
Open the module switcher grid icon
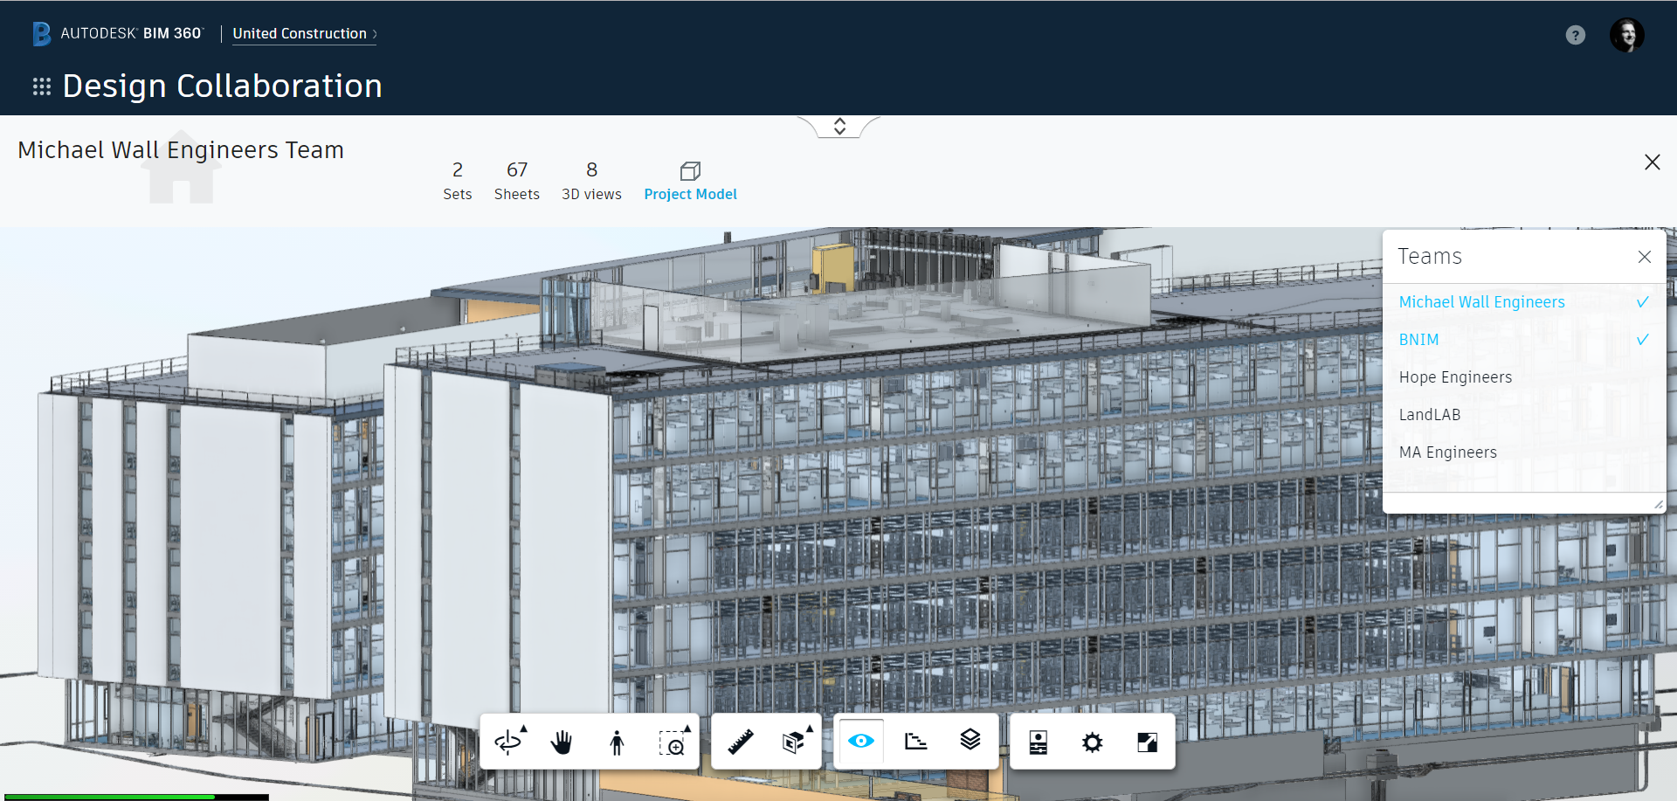tap(41, 86)
